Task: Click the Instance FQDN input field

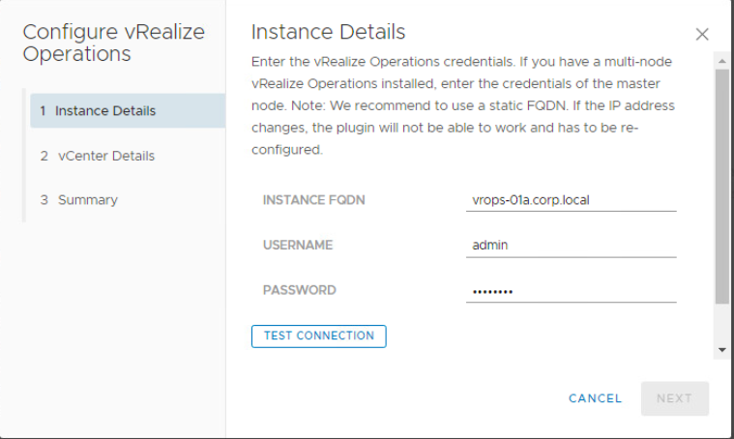Action: pos(570,200)
